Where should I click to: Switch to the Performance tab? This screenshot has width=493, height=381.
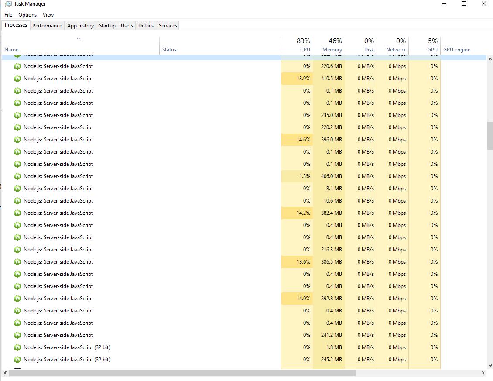tap(47, 25)
